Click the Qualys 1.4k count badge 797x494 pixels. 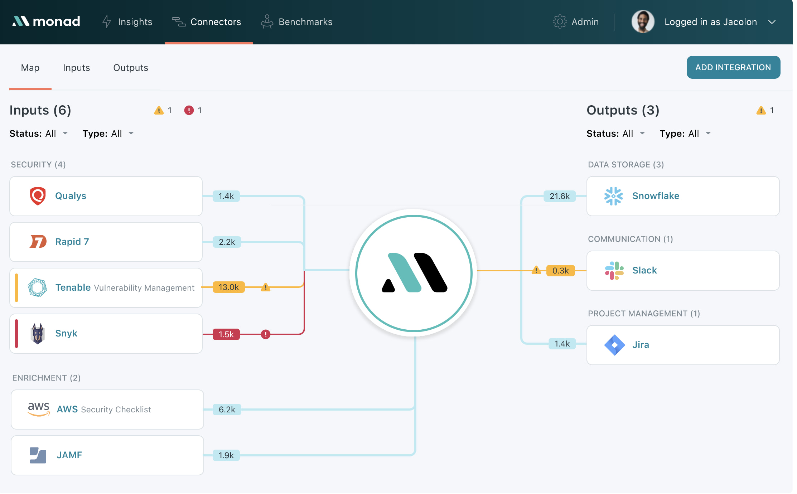pos(226,196)
